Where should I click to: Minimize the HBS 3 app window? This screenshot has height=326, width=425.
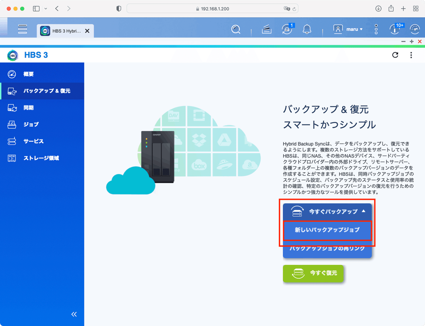403,42
